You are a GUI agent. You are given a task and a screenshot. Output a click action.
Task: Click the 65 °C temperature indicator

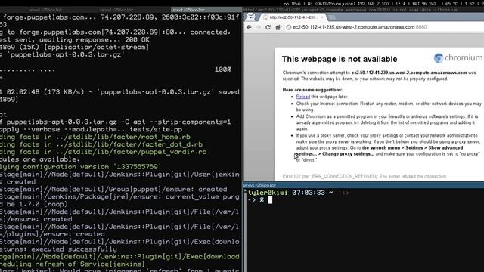click(x=451, y=3)
